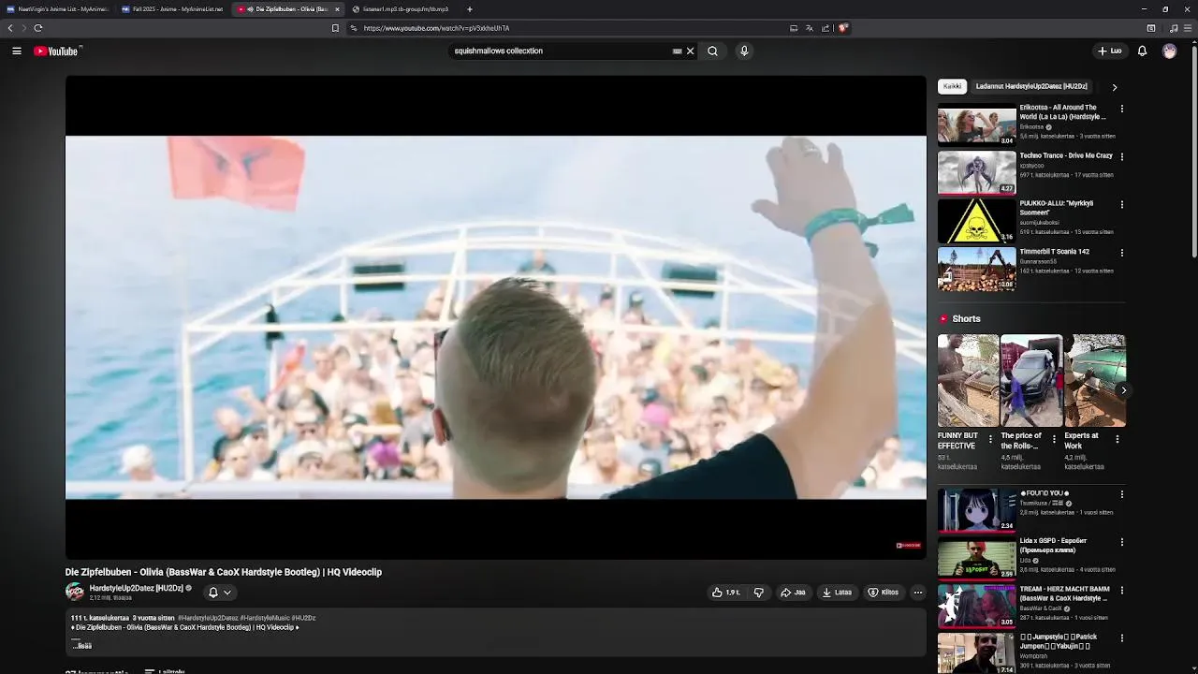Click the Kiitos thanks button
The image size is (1198, 674).
click(883, 593)
